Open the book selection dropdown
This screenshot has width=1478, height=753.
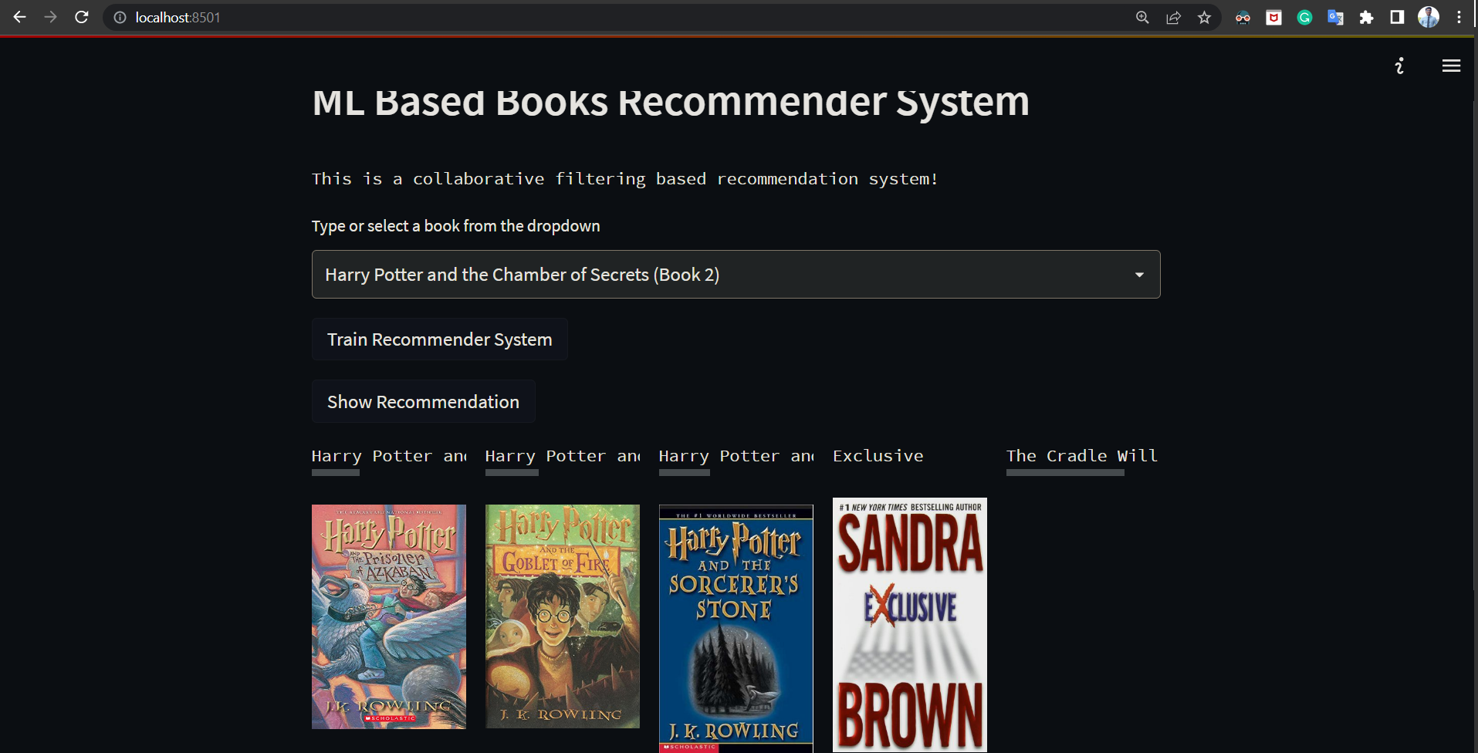736,274
